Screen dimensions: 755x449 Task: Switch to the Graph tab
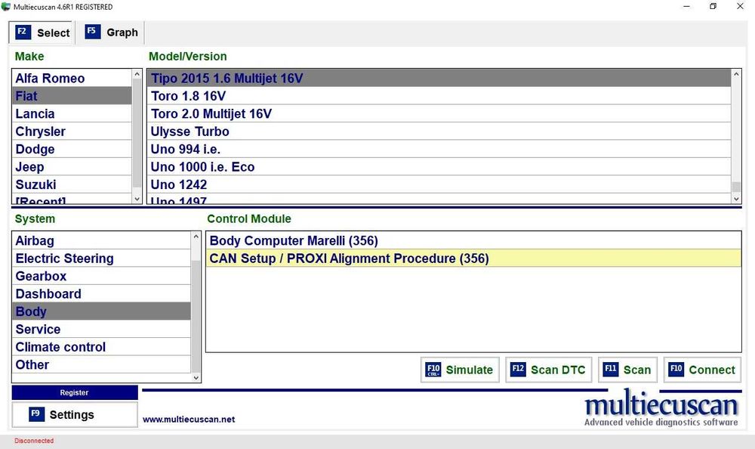pyautogui.click(x=111, y=33)
